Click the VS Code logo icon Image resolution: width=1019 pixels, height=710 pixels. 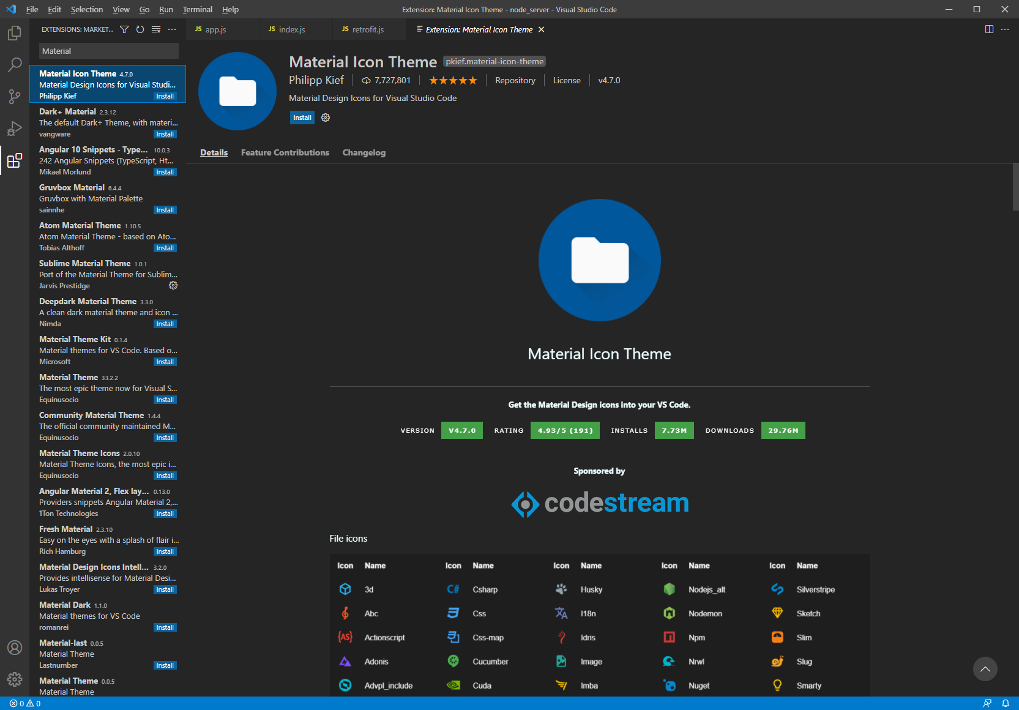pyautogui.click(x=11, y=9)
